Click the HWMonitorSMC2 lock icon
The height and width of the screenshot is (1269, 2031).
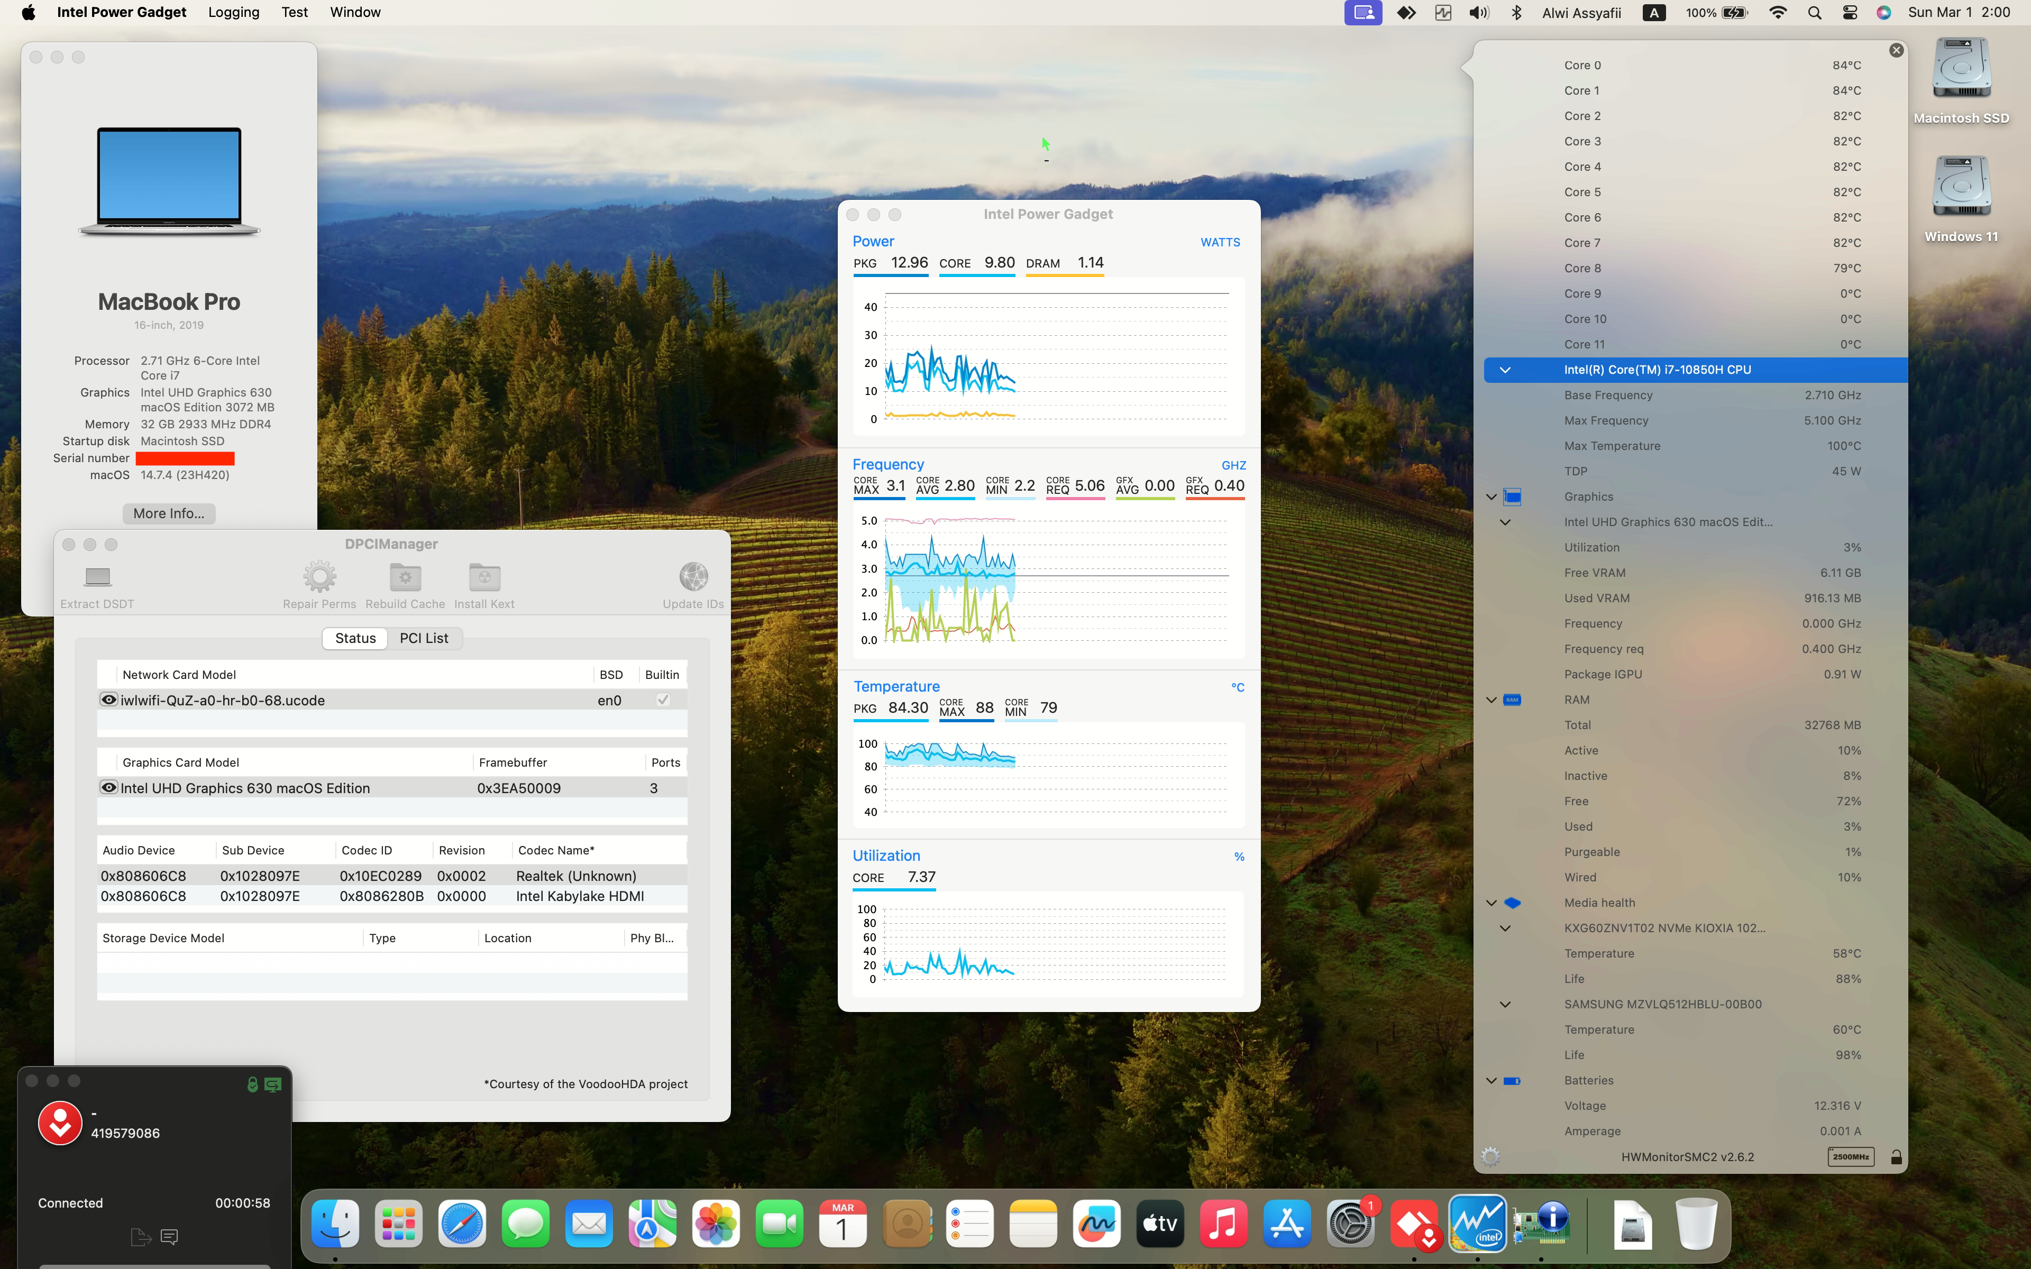pos(1896,1156)
